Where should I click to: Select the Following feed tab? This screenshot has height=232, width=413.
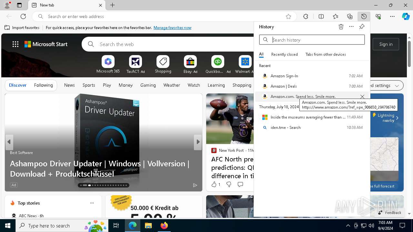(44, 85)
